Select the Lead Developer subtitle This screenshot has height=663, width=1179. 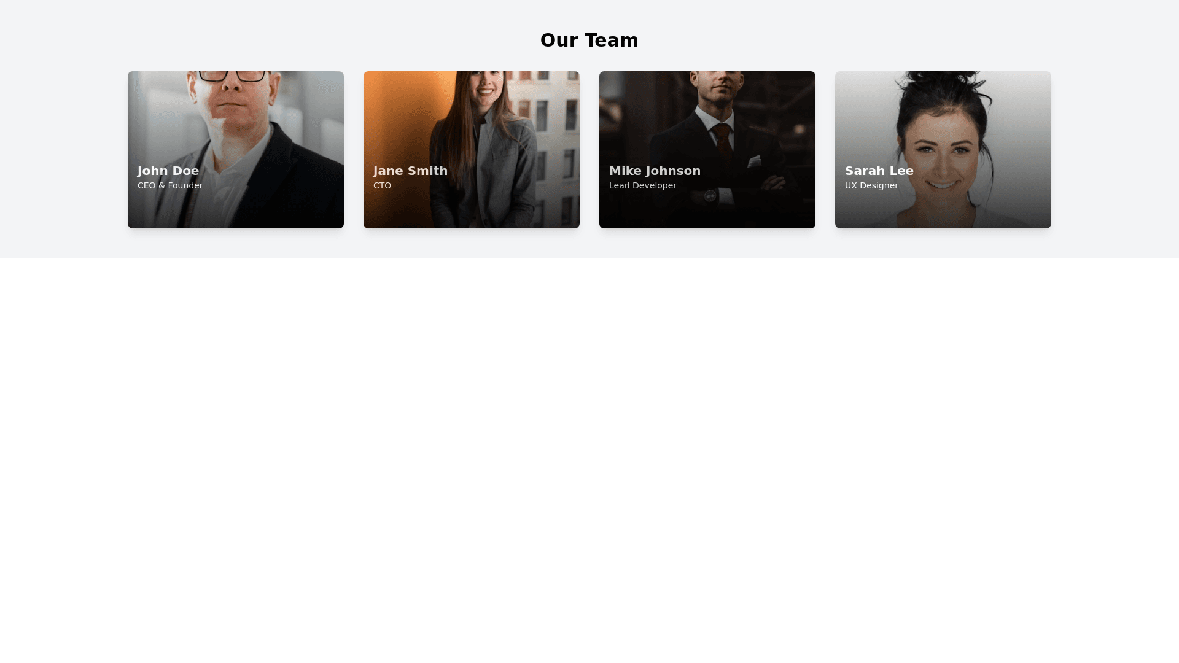click(x=643, y=185)
